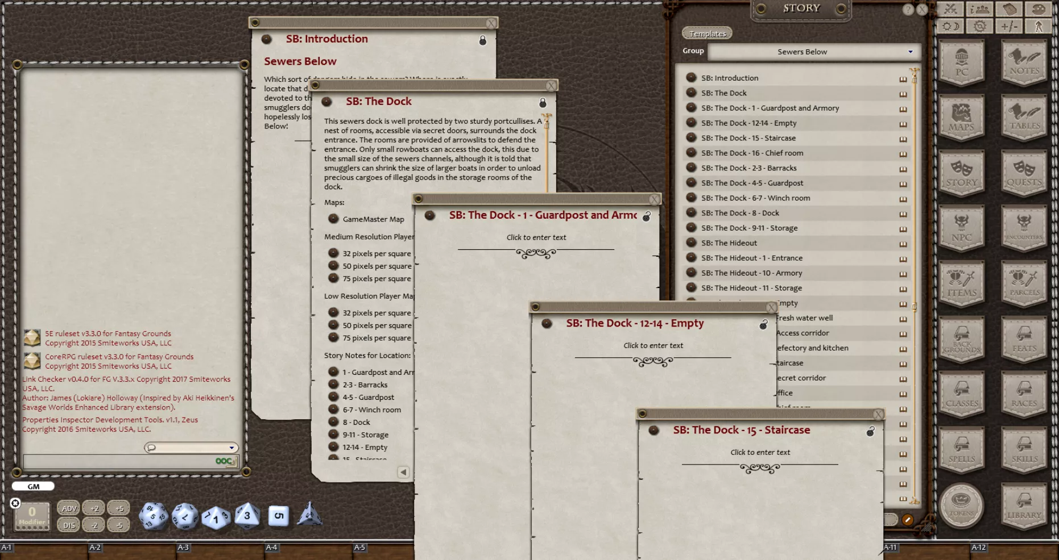Viewport: 1059px width, 560px height.
Task: Open the Items sidebar badge
Action: (962, 283)
